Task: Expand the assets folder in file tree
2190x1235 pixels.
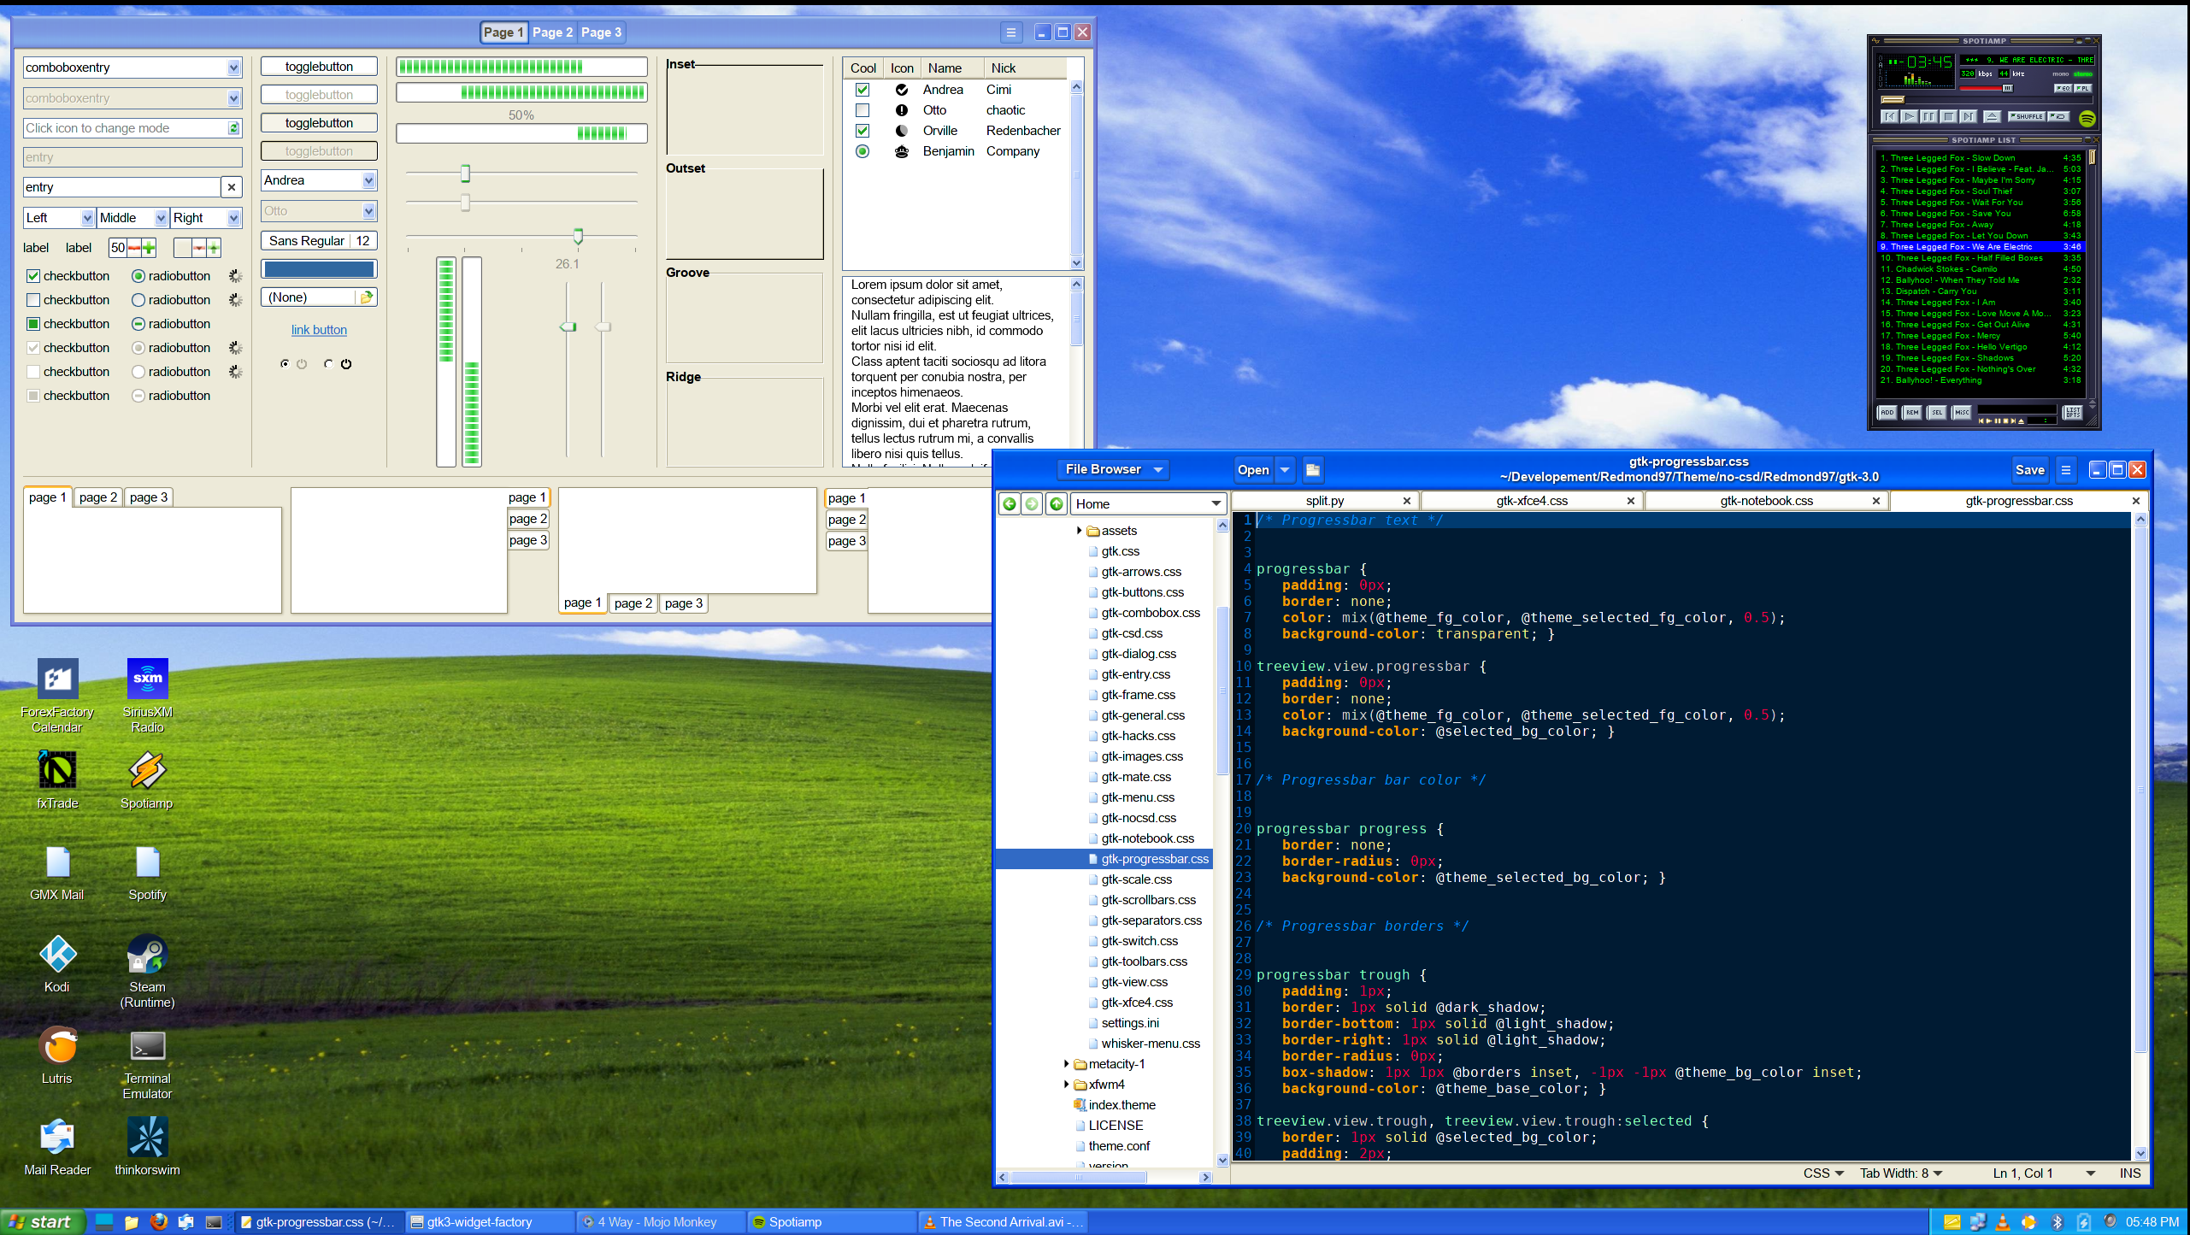Action: [1079, 531]
